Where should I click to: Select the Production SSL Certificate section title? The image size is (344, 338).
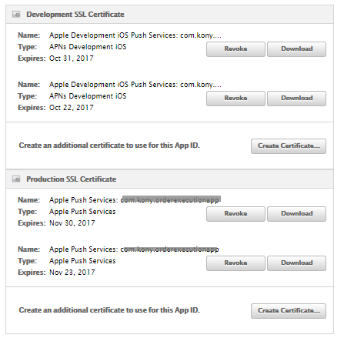point(72,179)
